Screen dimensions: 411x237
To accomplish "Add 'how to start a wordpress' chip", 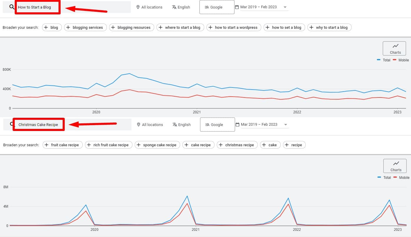I will coord(234,27).
